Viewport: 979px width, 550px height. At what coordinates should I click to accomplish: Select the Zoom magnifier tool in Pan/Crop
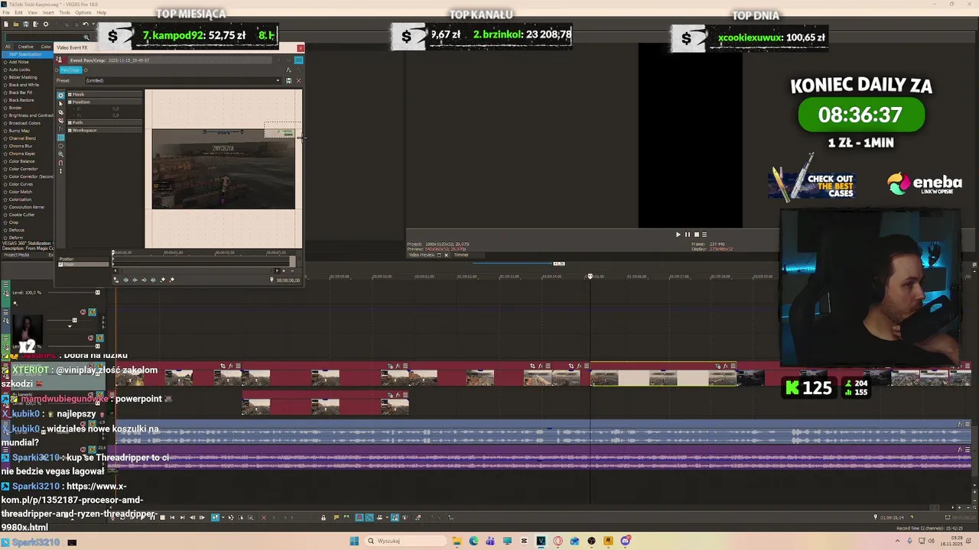[x=61, y=154]
